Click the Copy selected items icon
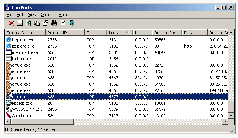 pos(37,23)
